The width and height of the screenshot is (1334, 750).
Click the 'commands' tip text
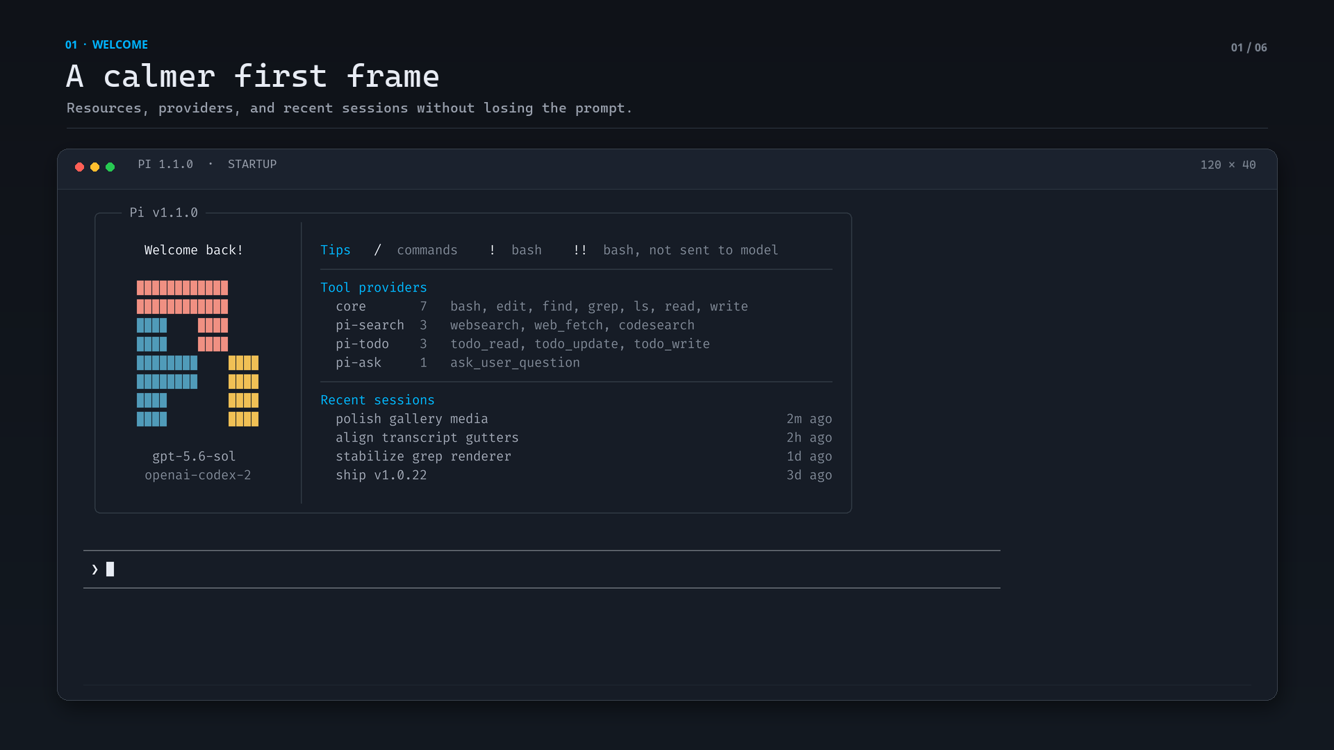click(x=427, y=250)
